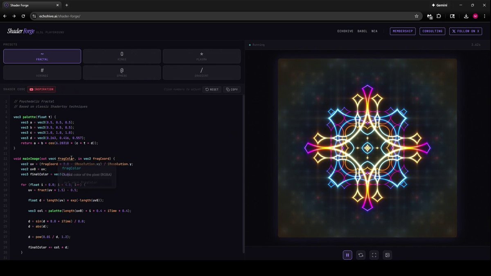Select the Voronoi preset

(x=42, y=72)
